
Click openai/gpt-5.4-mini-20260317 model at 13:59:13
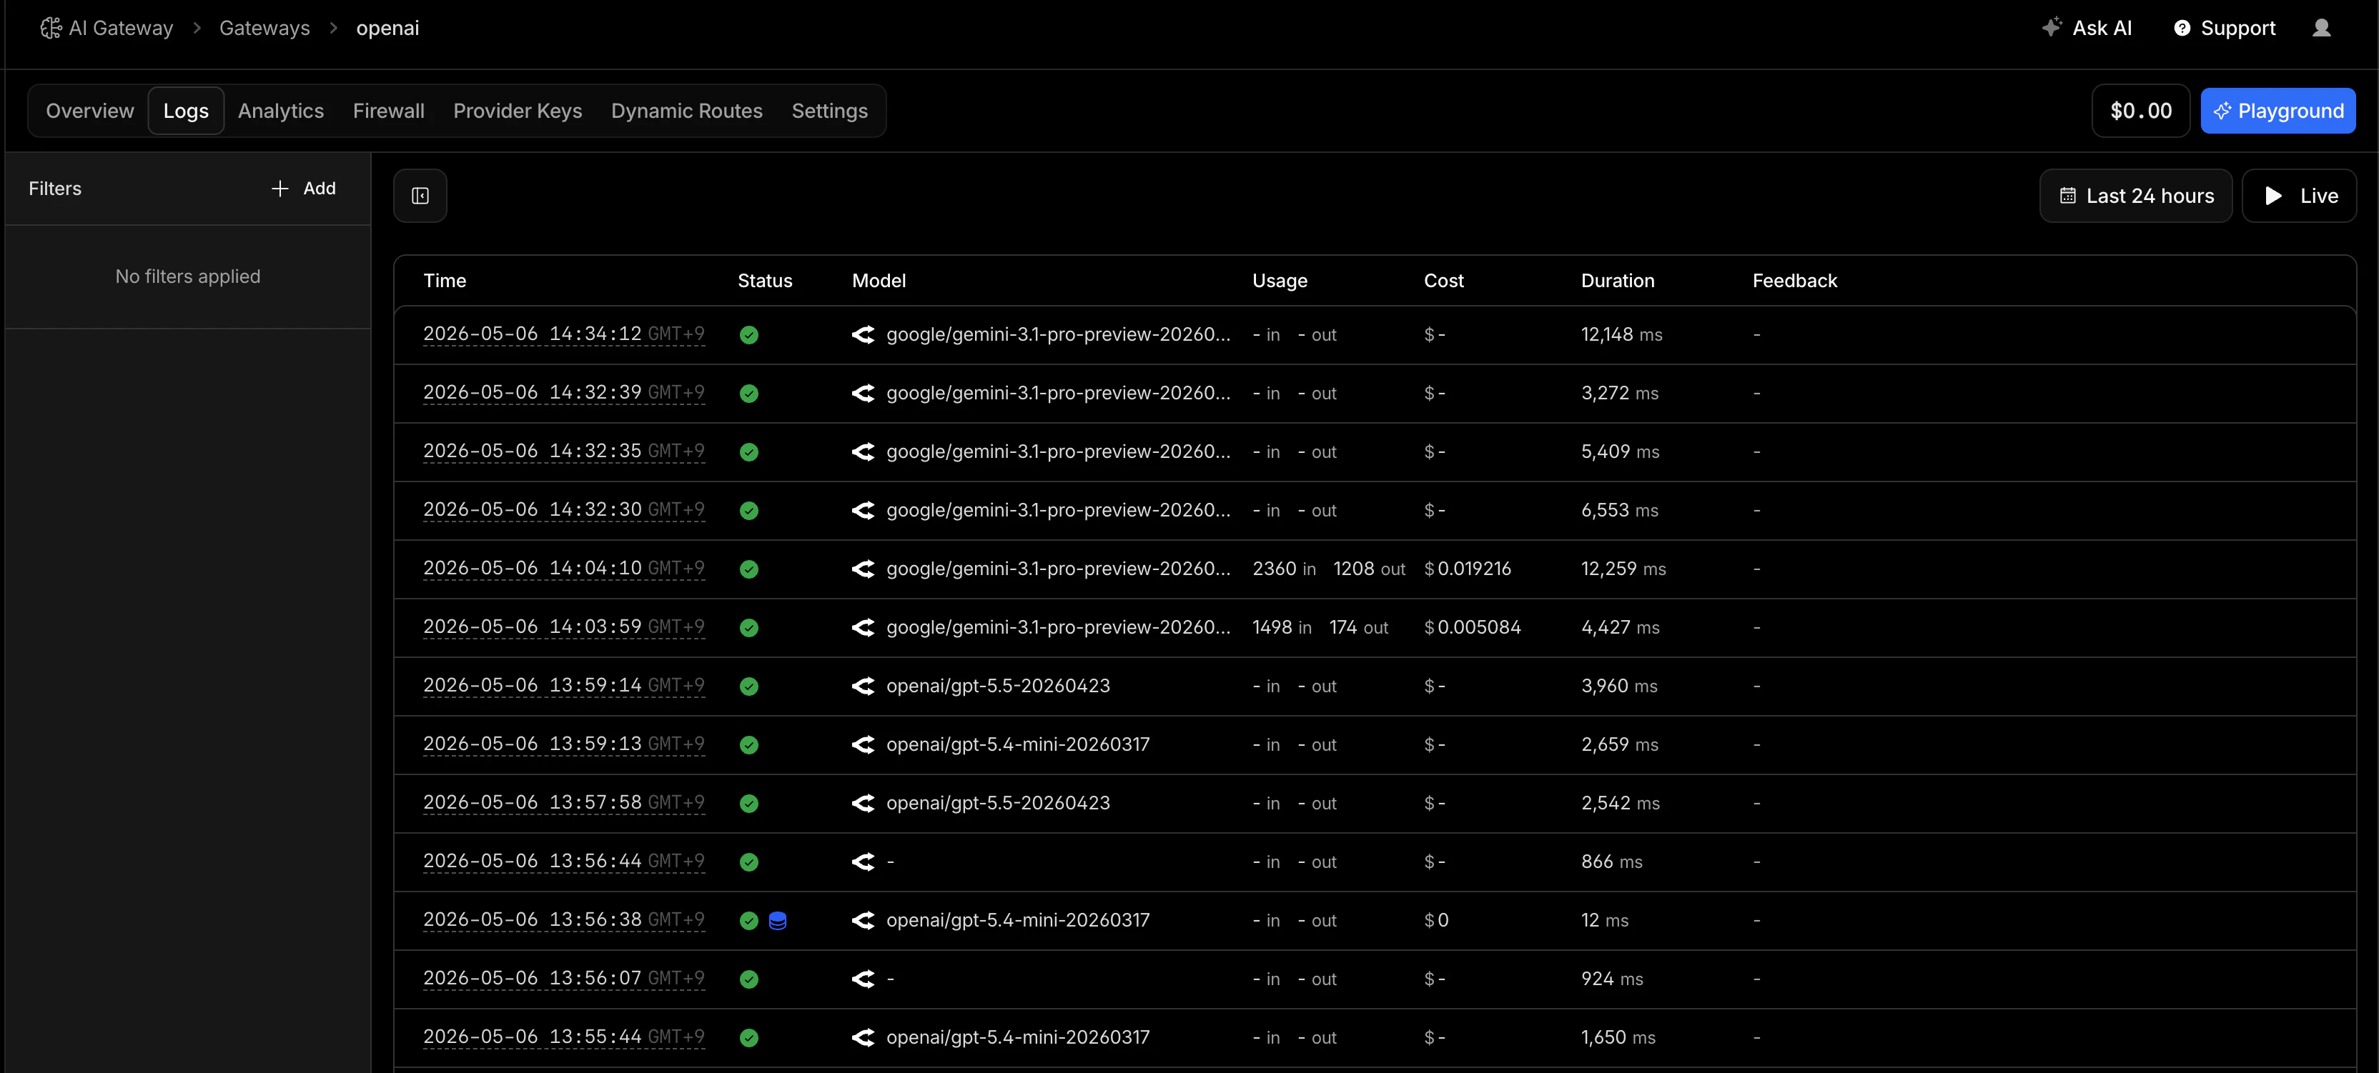tap(1018, 744)
